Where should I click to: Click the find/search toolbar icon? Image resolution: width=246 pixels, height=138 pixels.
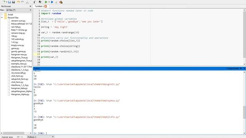click(x=40, y=2)
